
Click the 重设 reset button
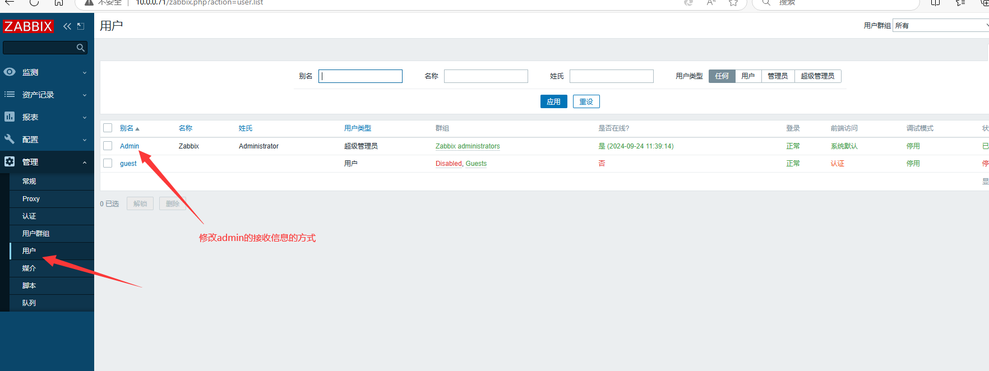[586, 101]
